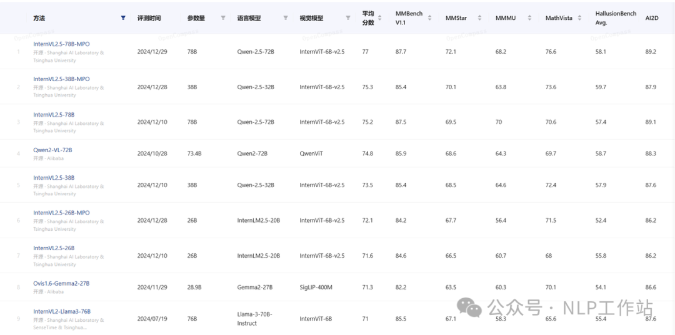
Task: Click the Llama-3-70B-Instruct language model cell
Action: click(254, 319)
